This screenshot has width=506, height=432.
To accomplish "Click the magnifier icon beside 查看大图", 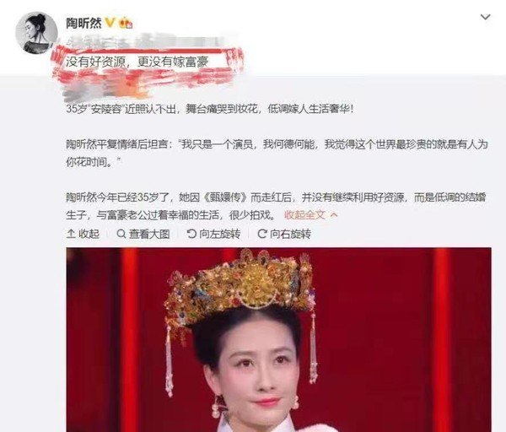I will point(121,234).
